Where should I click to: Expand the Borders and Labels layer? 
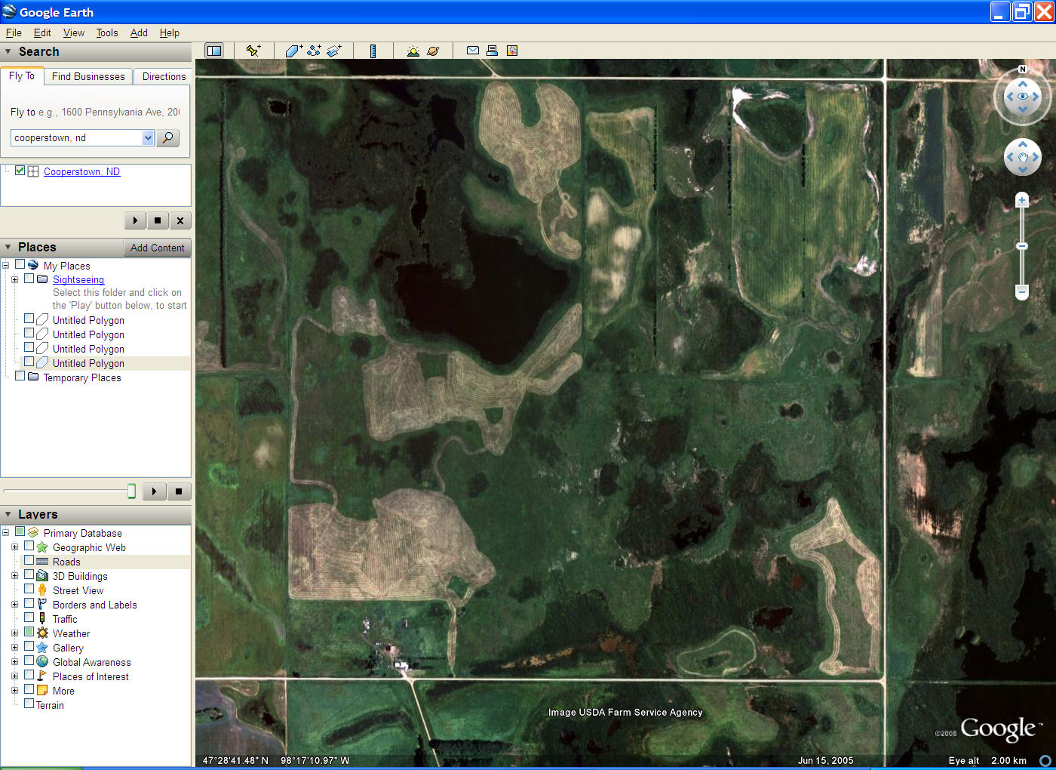coord(14,604)
